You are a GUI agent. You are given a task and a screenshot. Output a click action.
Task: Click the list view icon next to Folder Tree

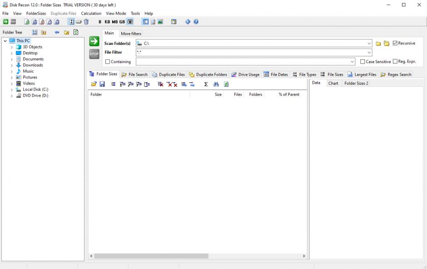pos(35,32)
